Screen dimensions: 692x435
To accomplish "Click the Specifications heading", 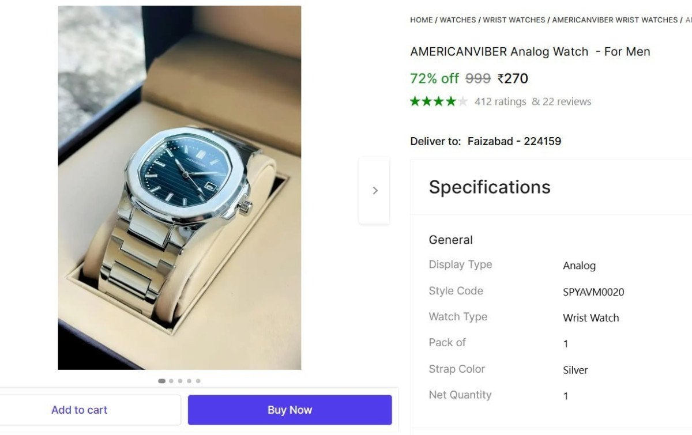I will 489,187.
